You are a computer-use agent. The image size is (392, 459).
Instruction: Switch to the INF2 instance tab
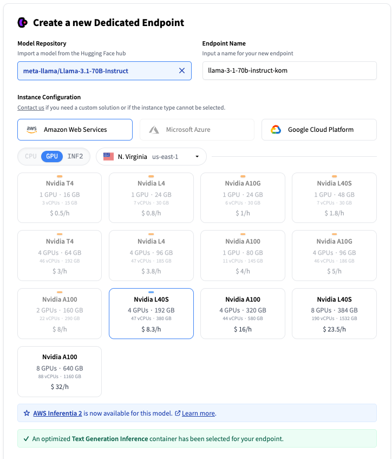[75, 156]
